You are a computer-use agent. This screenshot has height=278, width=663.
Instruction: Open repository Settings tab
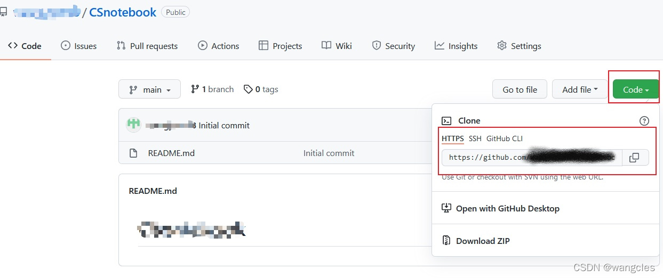pyautogui.click(x=519, y=46)
